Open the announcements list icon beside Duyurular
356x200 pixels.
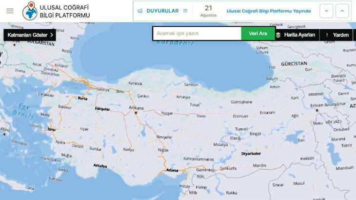pos(185,11)
